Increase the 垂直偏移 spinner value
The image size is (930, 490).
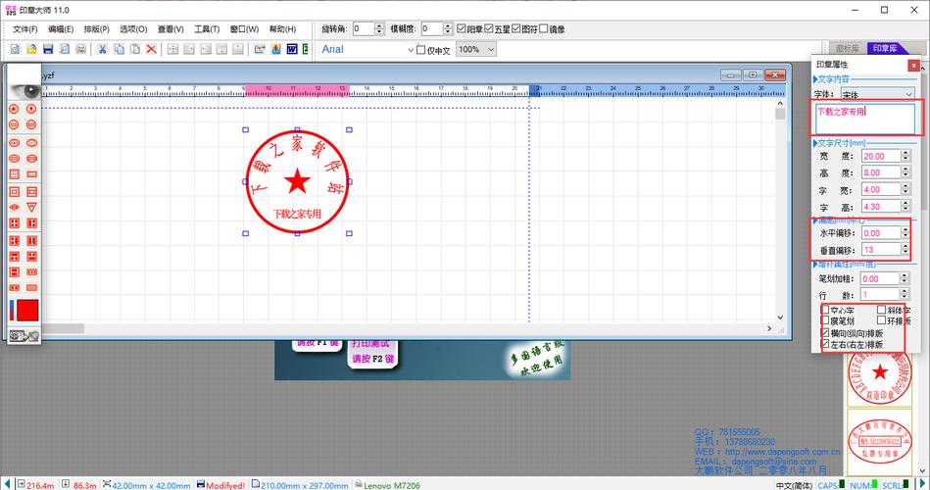coord(906,246)
